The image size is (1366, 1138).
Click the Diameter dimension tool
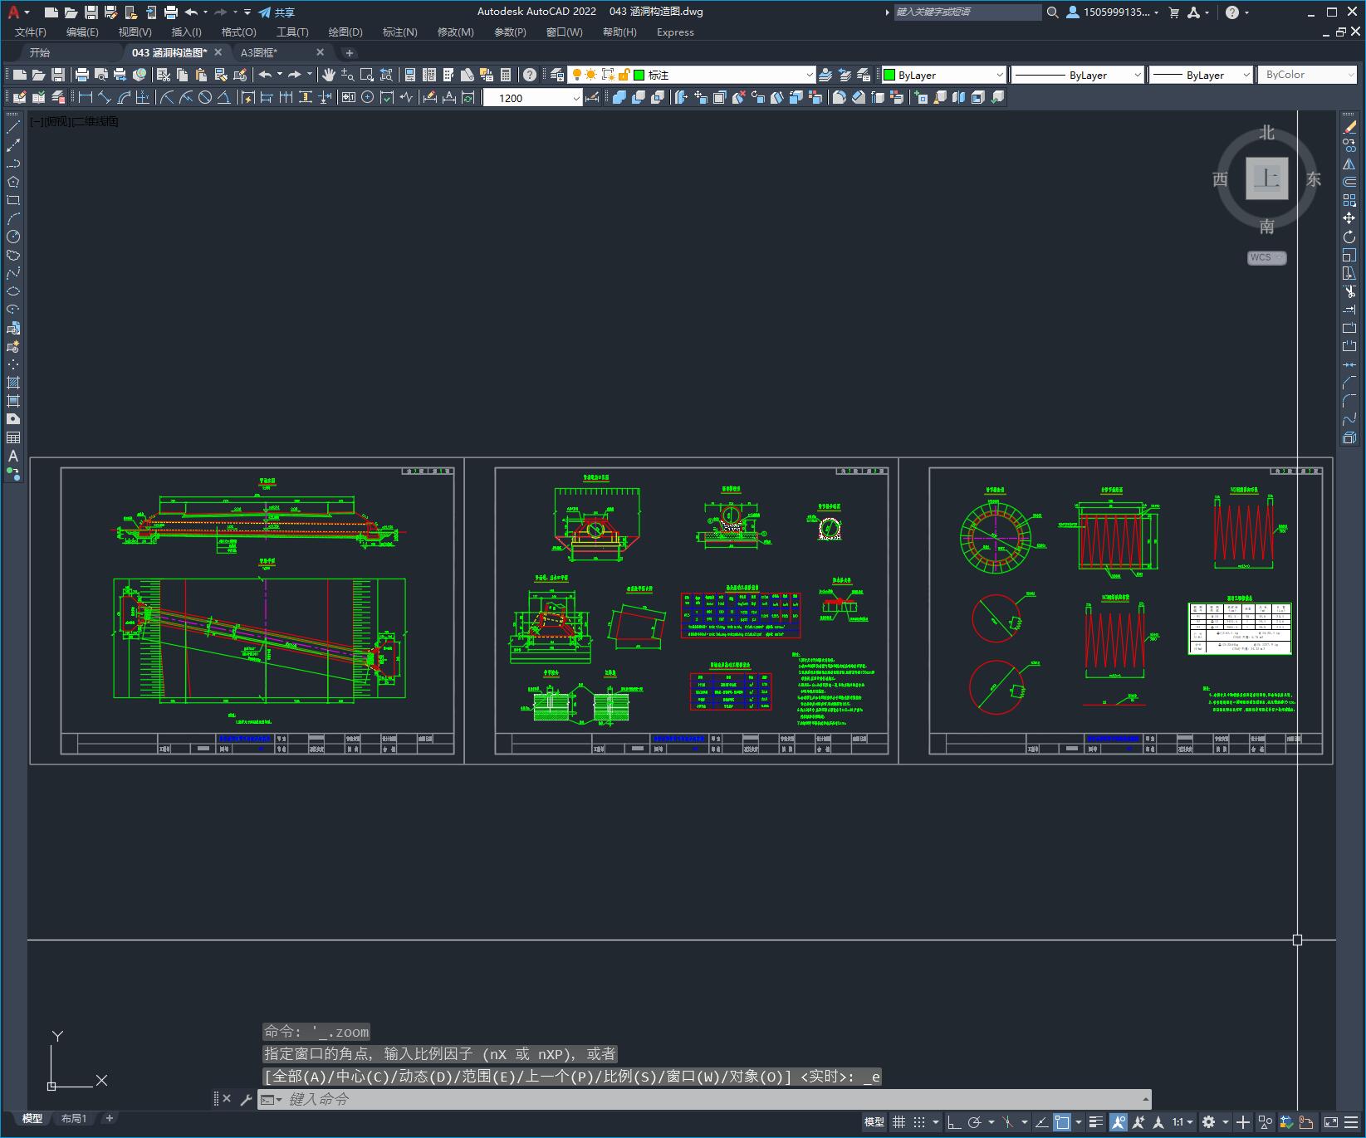[x=205, y=97]
